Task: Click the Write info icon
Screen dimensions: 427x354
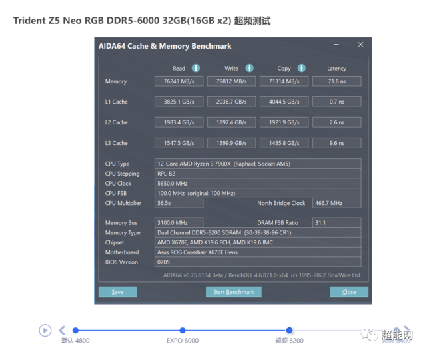Action: click(x=249, y=68)
